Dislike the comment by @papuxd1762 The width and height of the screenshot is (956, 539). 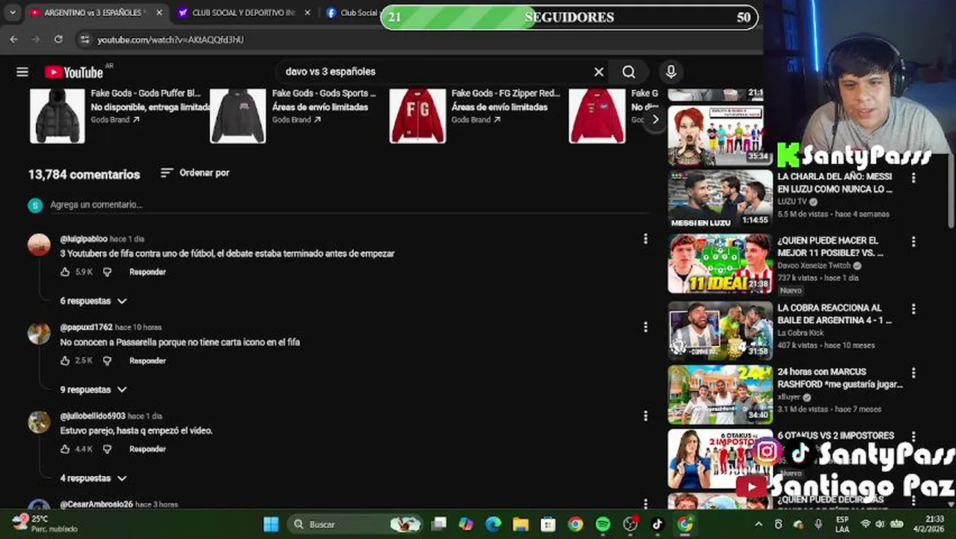107,360
